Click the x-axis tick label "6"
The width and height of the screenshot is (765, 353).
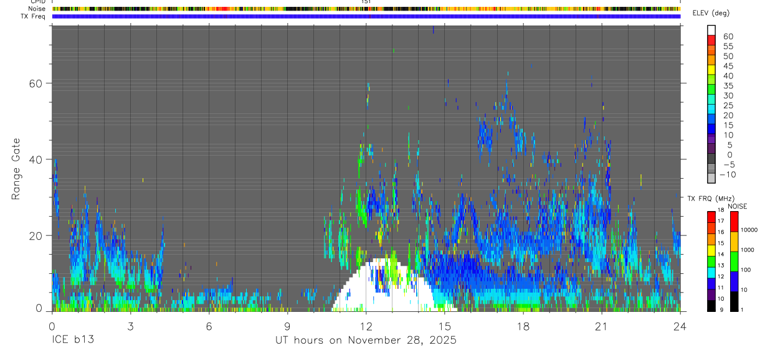coord(209,326)
